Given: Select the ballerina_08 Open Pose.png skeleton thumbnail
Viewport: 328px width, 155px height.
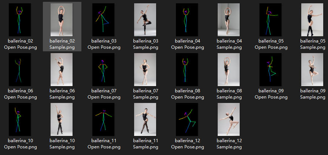Looking at the screenshot, I should (x=187, y=70).
